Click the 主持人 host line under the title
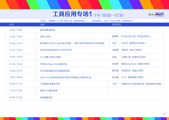169x120 pixels. [x=64, y=21]
